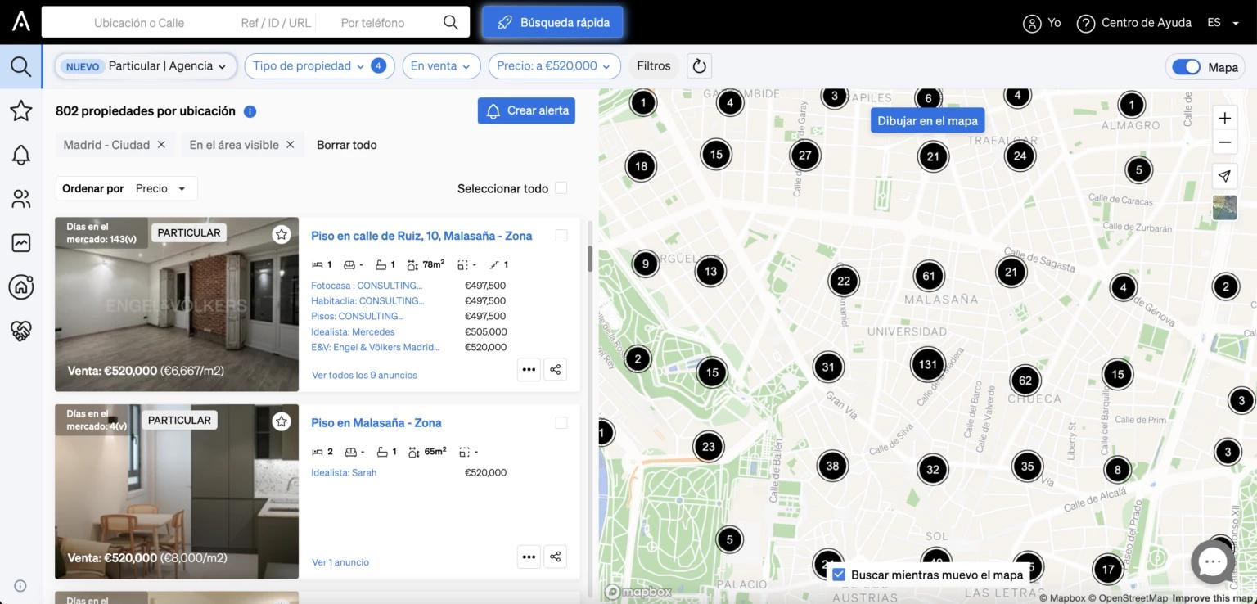
Task: Open the Filtros panel
Action: pyautogui.click(x=654, y=66)
